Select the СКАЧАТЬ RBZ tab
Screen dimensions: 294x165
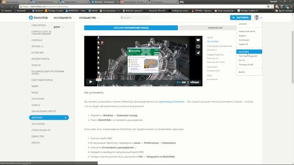click(x=215, y=27)
